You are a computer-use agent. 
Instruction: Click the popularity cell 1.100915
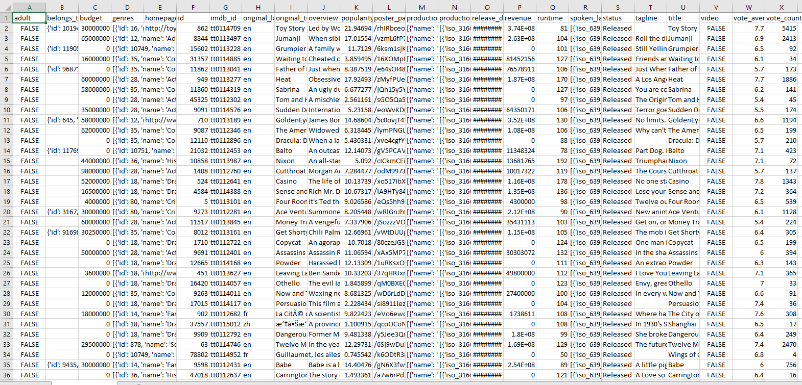coord(357,324)
